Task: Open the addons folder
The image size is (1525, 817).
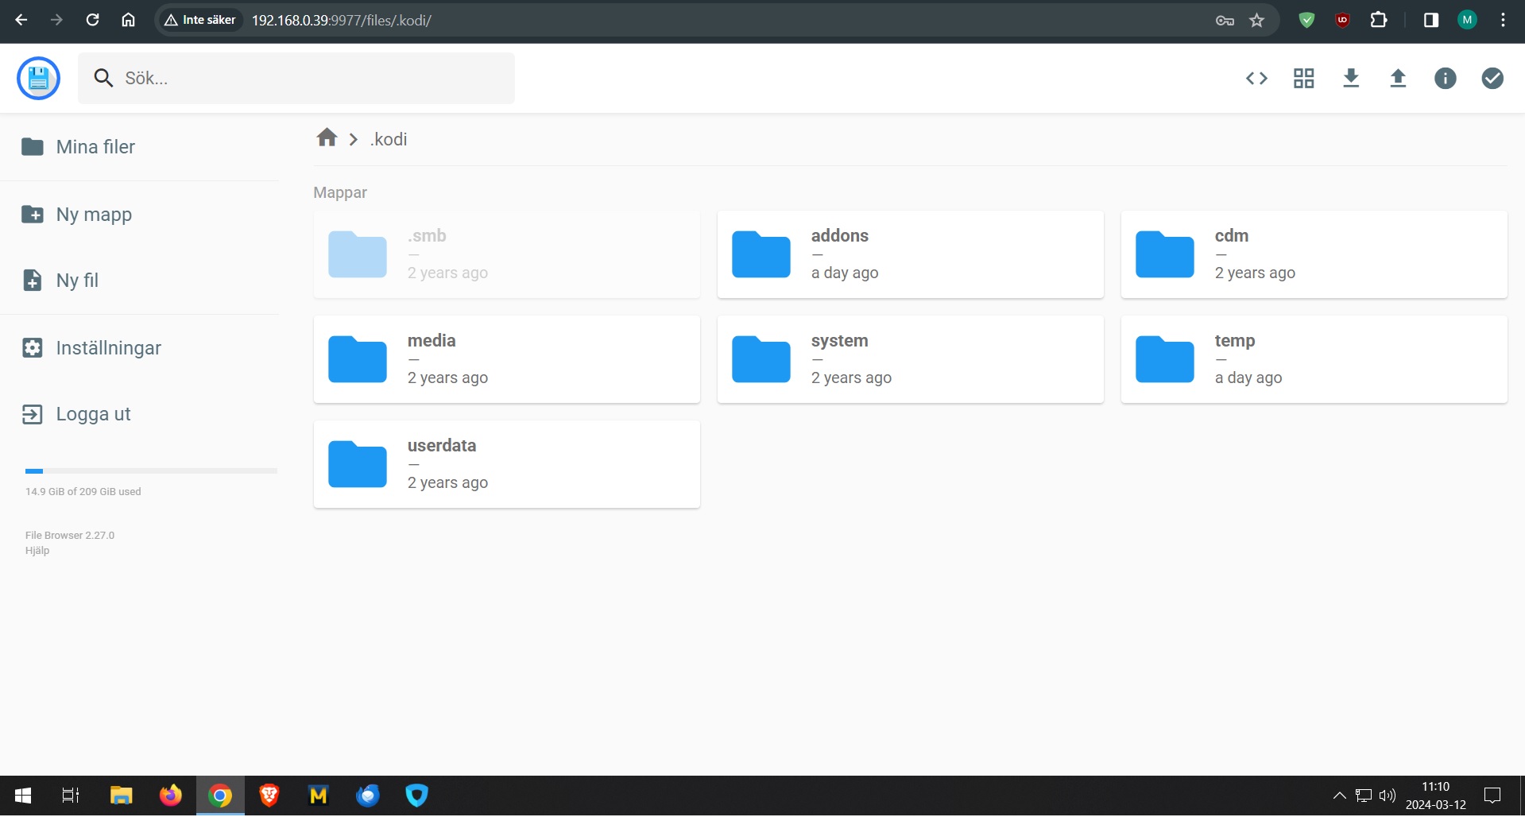Action: (x=910, y=254)
